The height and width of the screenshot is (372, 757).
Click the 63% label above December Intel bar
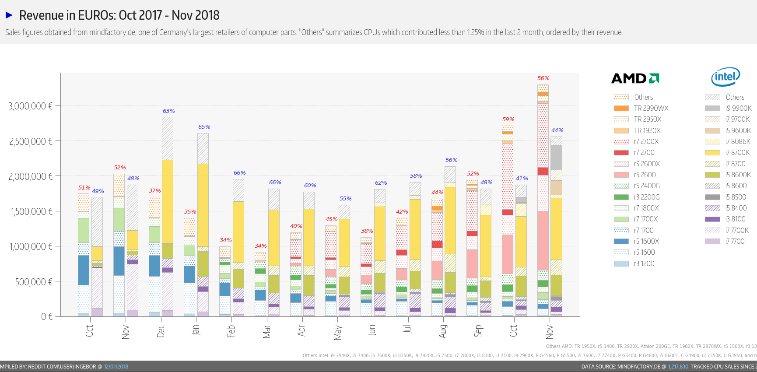click(x=168, y=111)
